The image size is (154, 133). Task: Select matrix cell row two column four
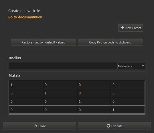[x=128, y=93]
